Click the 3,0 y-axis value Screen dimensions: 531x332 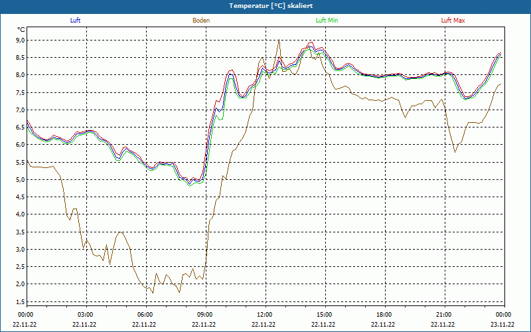point(21,250)
